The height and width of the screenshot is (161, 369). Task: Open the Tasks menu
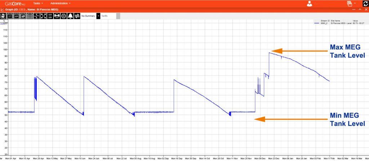tap(38, 3)
